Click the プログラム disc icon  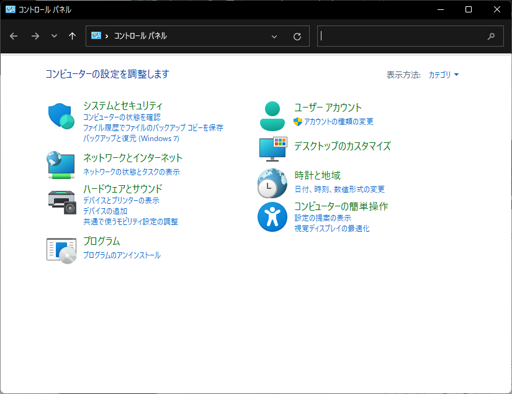pos(61,250)
